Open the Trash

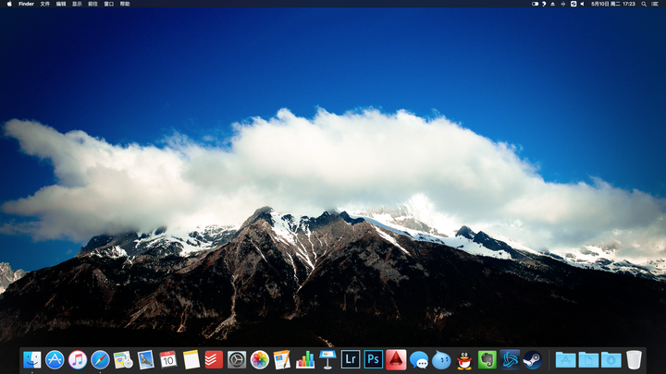(634, 360)
